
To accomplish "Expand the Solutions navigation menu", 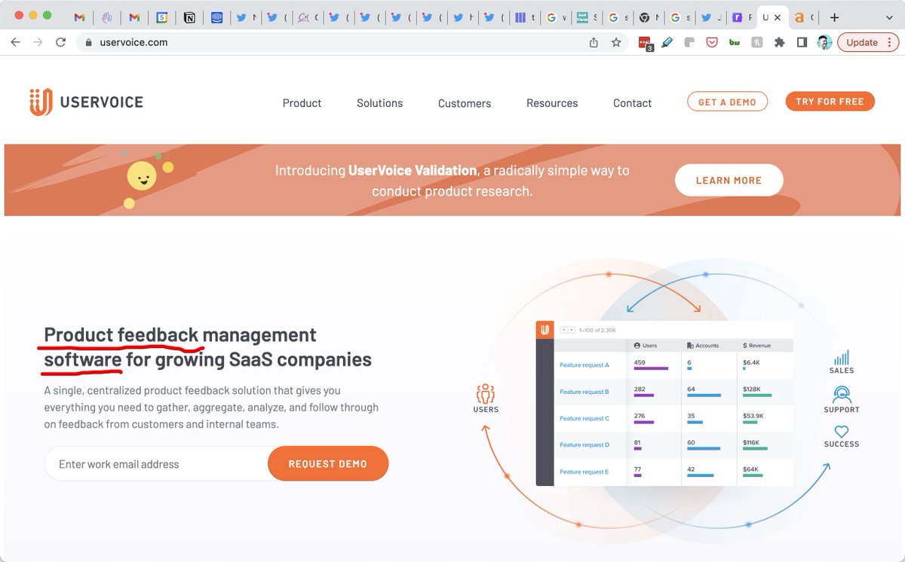I will (x=379, y=103).
